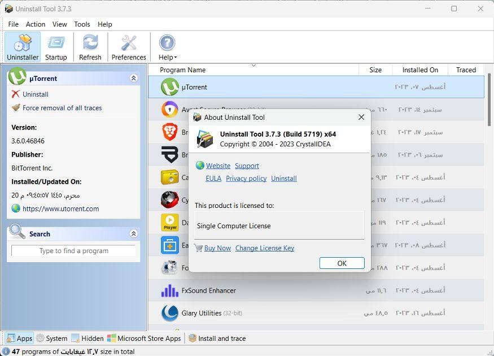Select the black B-shaped app icon
Screen dimensions: 494x356
(170, 154)
